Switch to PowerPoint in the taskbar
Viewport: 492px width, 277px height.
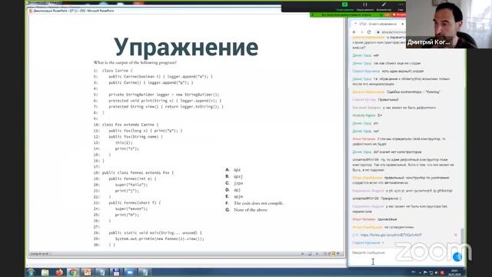[87, 272]
